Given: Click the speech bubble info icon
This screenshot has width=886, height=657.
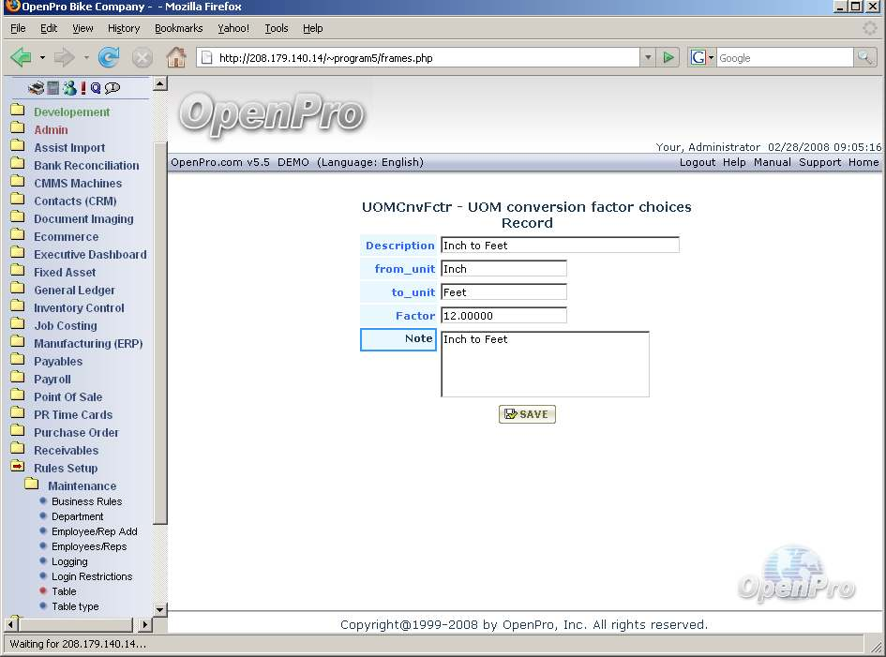Looking at the screenshot, I should [x=113, y=88].
